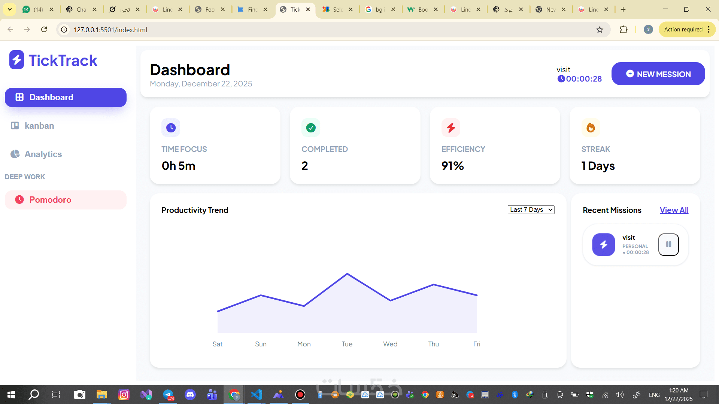Open the Last 7 Days dropdown

click(531, 210)
